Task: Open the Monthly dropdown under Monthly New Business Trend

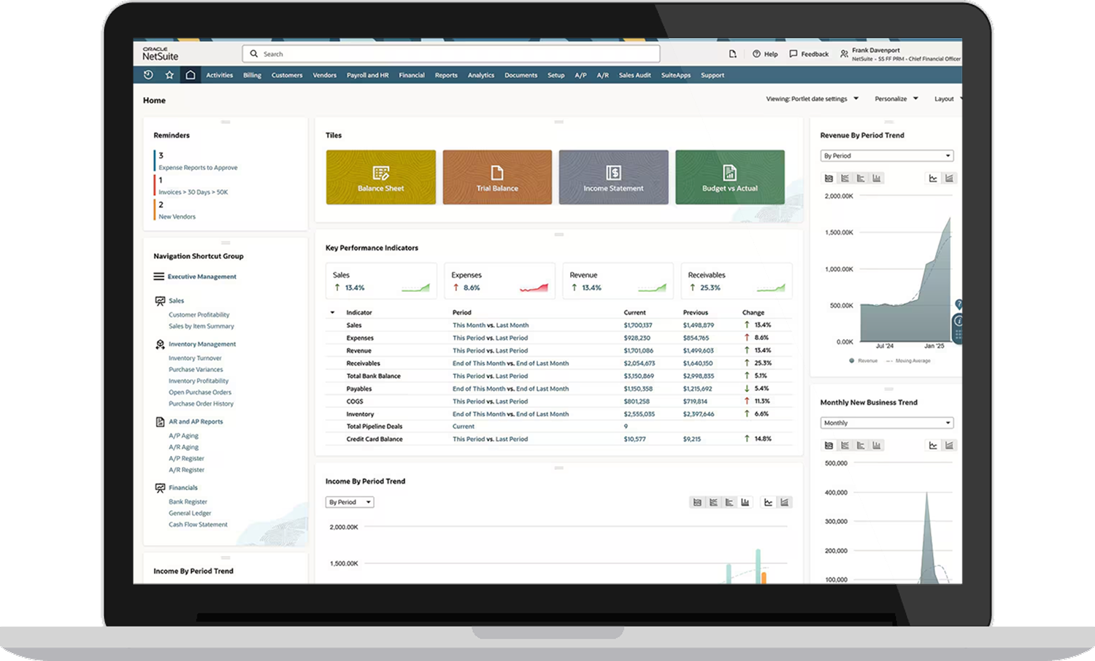Action: point(886,422)
